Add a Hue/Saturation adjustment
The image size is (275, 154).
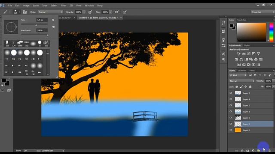[236, 59]
